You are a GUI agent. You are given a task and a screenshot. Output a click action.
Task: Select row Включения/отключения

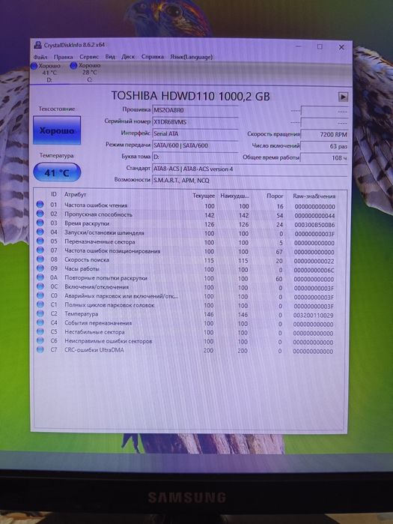click(190, 287)
